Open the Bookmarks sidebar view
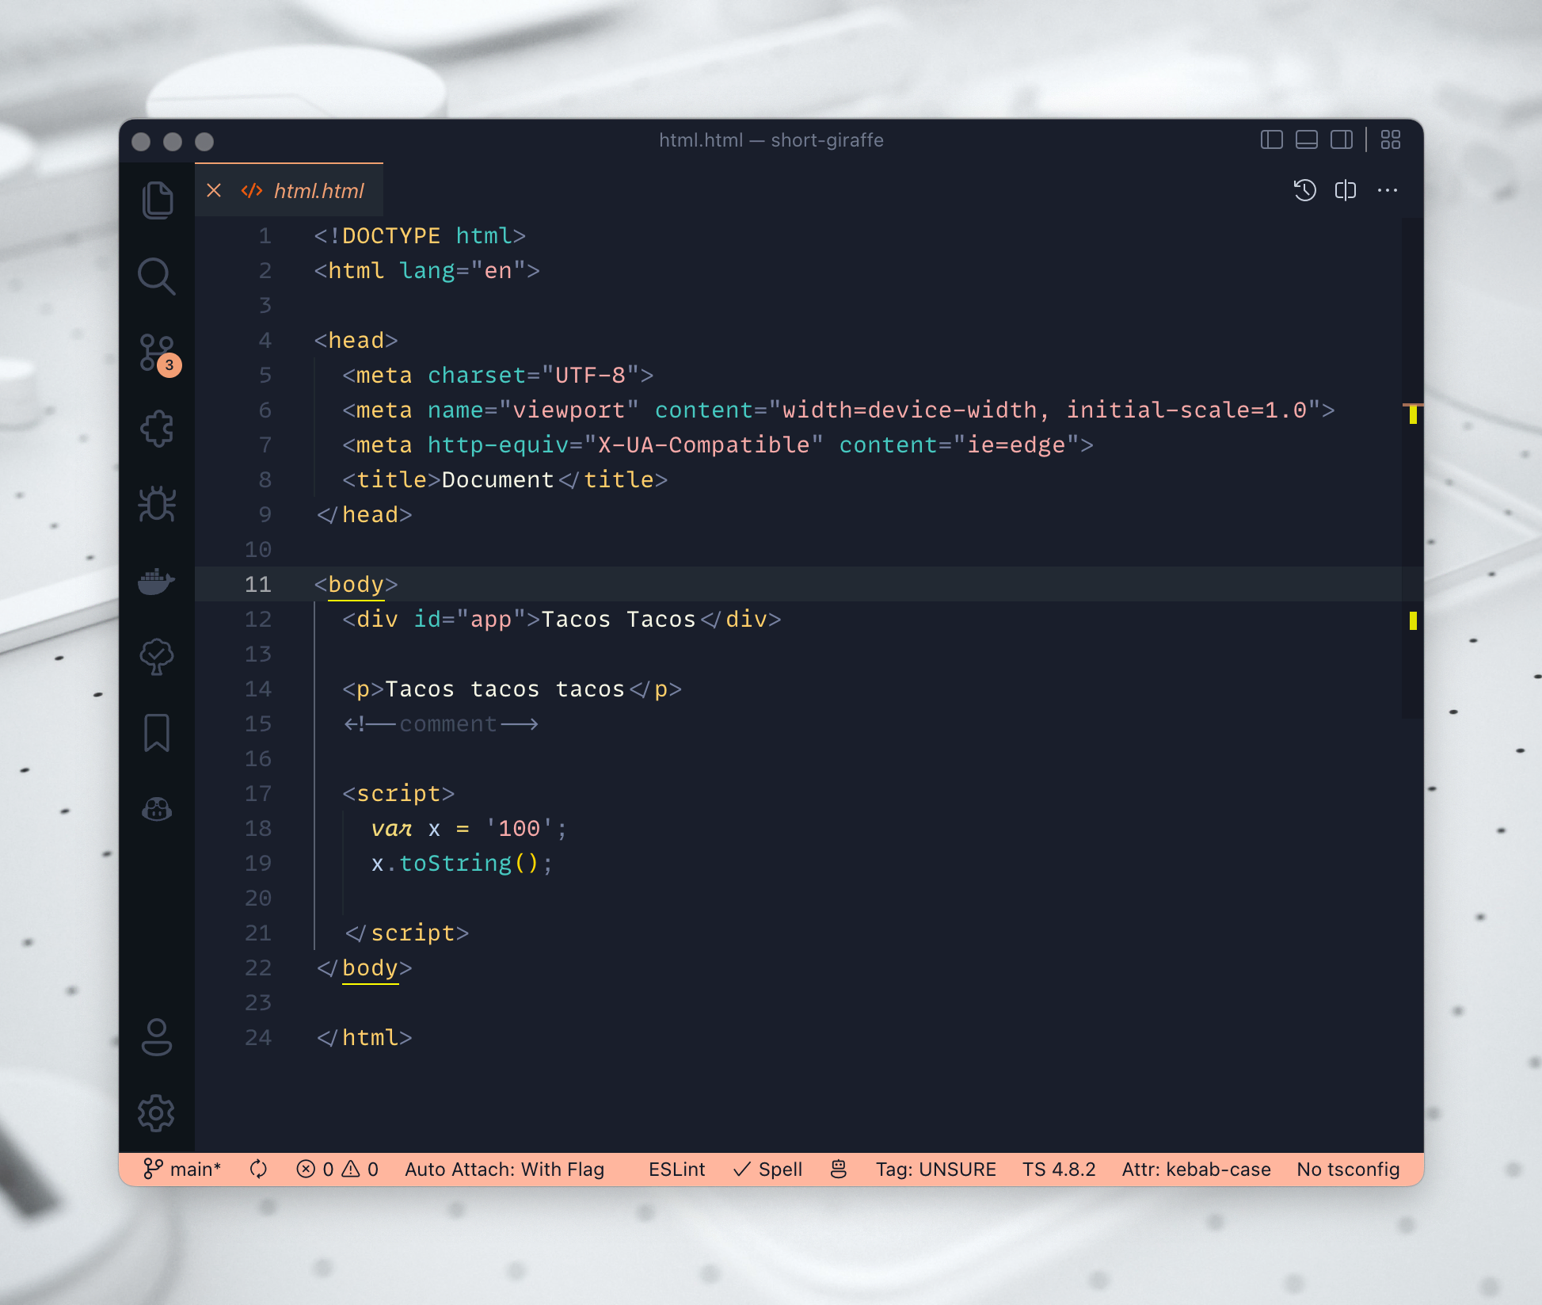Image resolution: width=1542 pixels, height=1305 pixels. coord(157,733)
